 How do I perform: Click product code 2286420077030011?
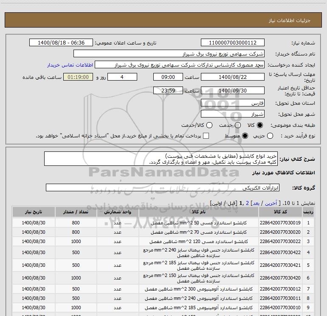pos(280,298)
